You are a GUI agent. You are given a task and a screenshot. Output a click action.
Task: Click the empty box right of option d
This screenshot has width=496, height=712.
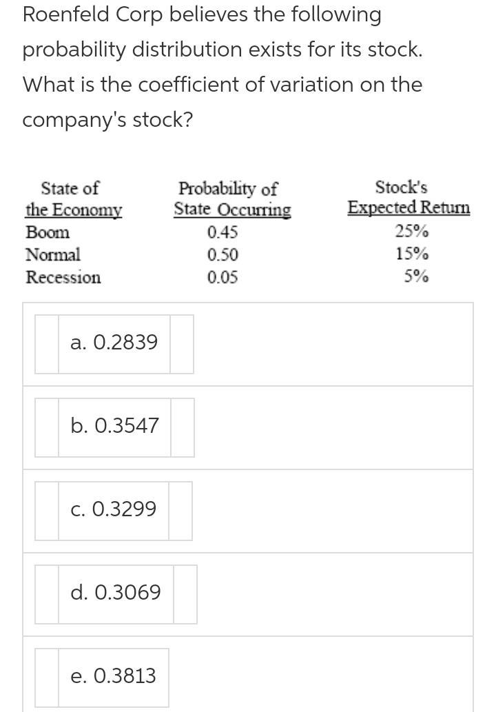click(185, 594)
